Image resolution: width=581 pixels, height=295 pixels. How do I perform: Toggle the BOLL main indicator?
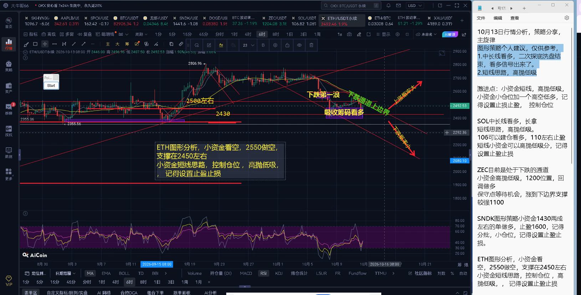coord(124,273)
